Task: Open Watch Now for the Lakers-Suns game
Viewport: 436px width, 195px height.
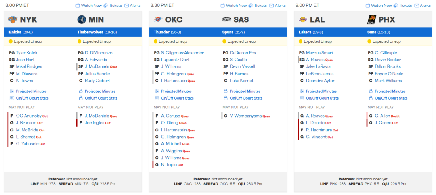Action: 381,6
